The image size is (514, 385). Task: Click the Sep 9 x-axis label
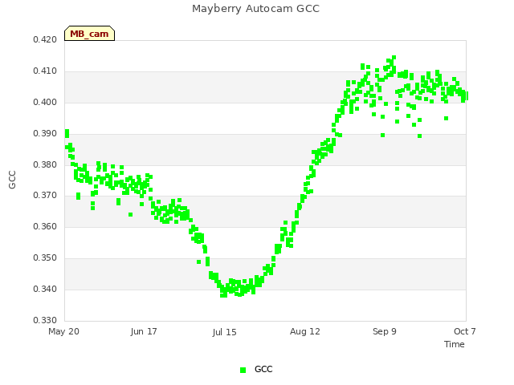click(385, 331)
